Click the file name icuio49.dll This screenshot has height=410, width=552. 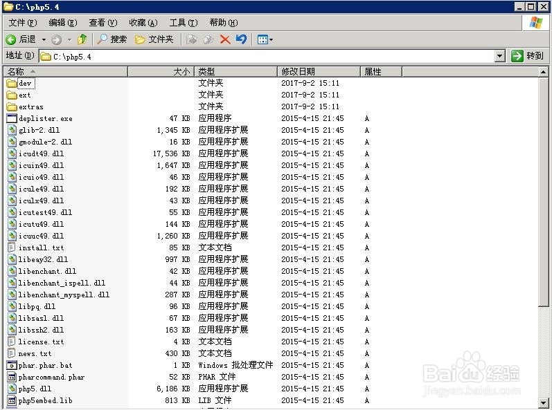point(41,178)
